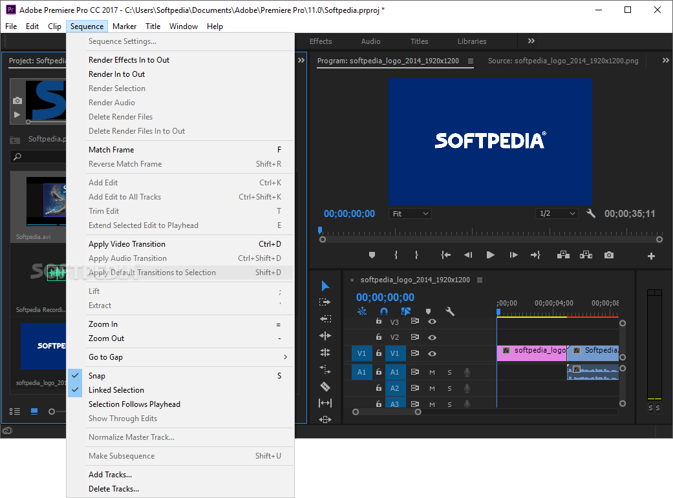Solo the A2 audio track
673x498 pixels.
tap(449, 389)
